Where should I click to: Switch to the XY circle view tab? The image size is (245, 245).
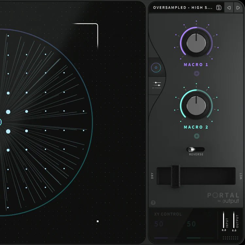156,67
